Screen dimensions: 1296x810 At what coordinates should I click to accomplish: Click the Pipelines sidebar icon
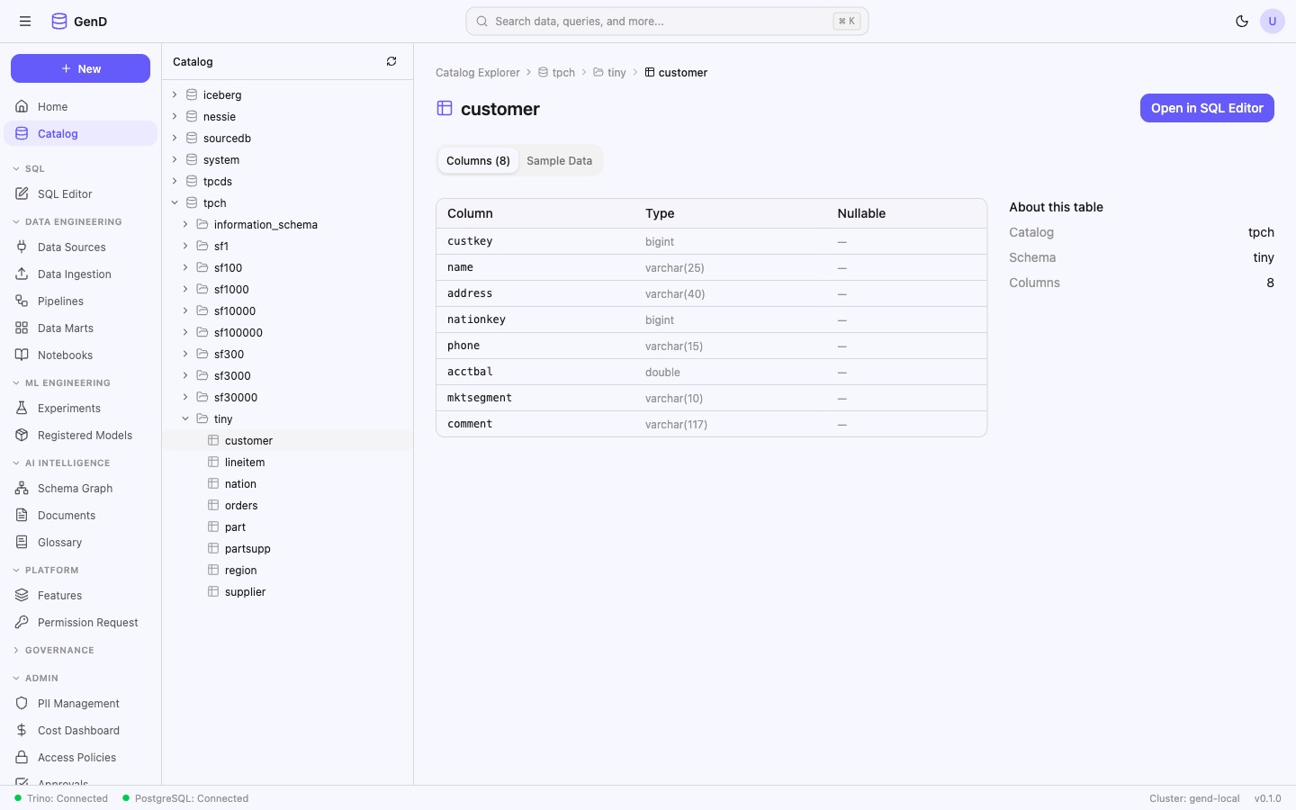click(22, 301)
